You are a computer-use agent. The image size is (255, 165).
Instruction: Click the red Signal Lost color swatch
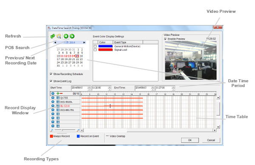click(105, 50)
